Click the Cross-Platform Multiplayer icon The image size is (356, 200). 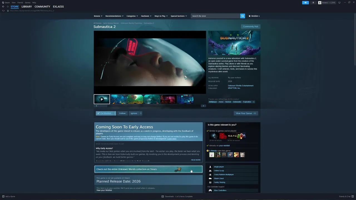210,174
